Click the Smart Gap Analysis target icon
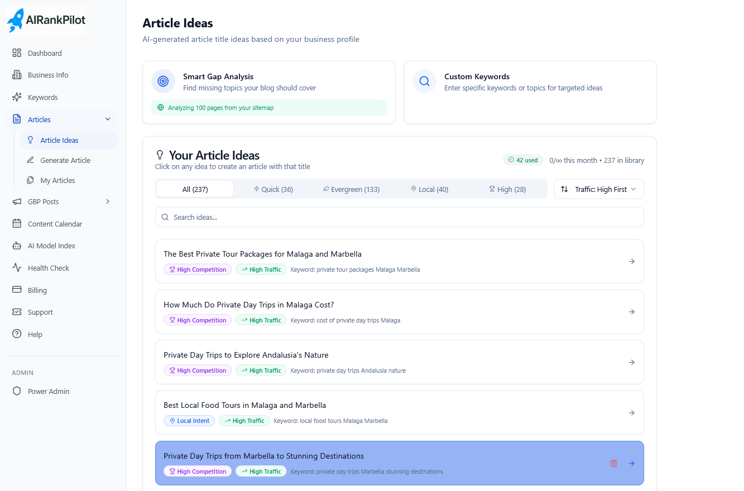This screenshot has height=491, width=744. click(x=162, y=81)
